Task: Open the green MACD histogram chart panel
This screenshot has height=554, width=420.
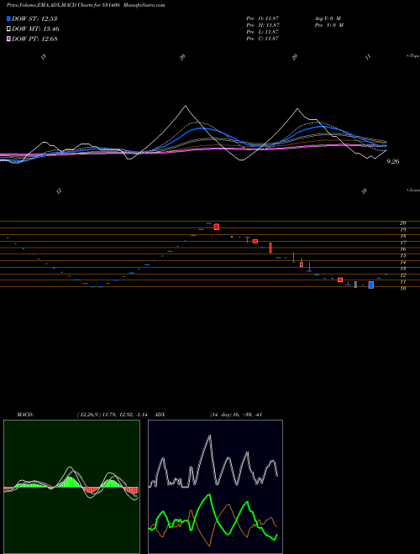Action: [x=71, y=487]
